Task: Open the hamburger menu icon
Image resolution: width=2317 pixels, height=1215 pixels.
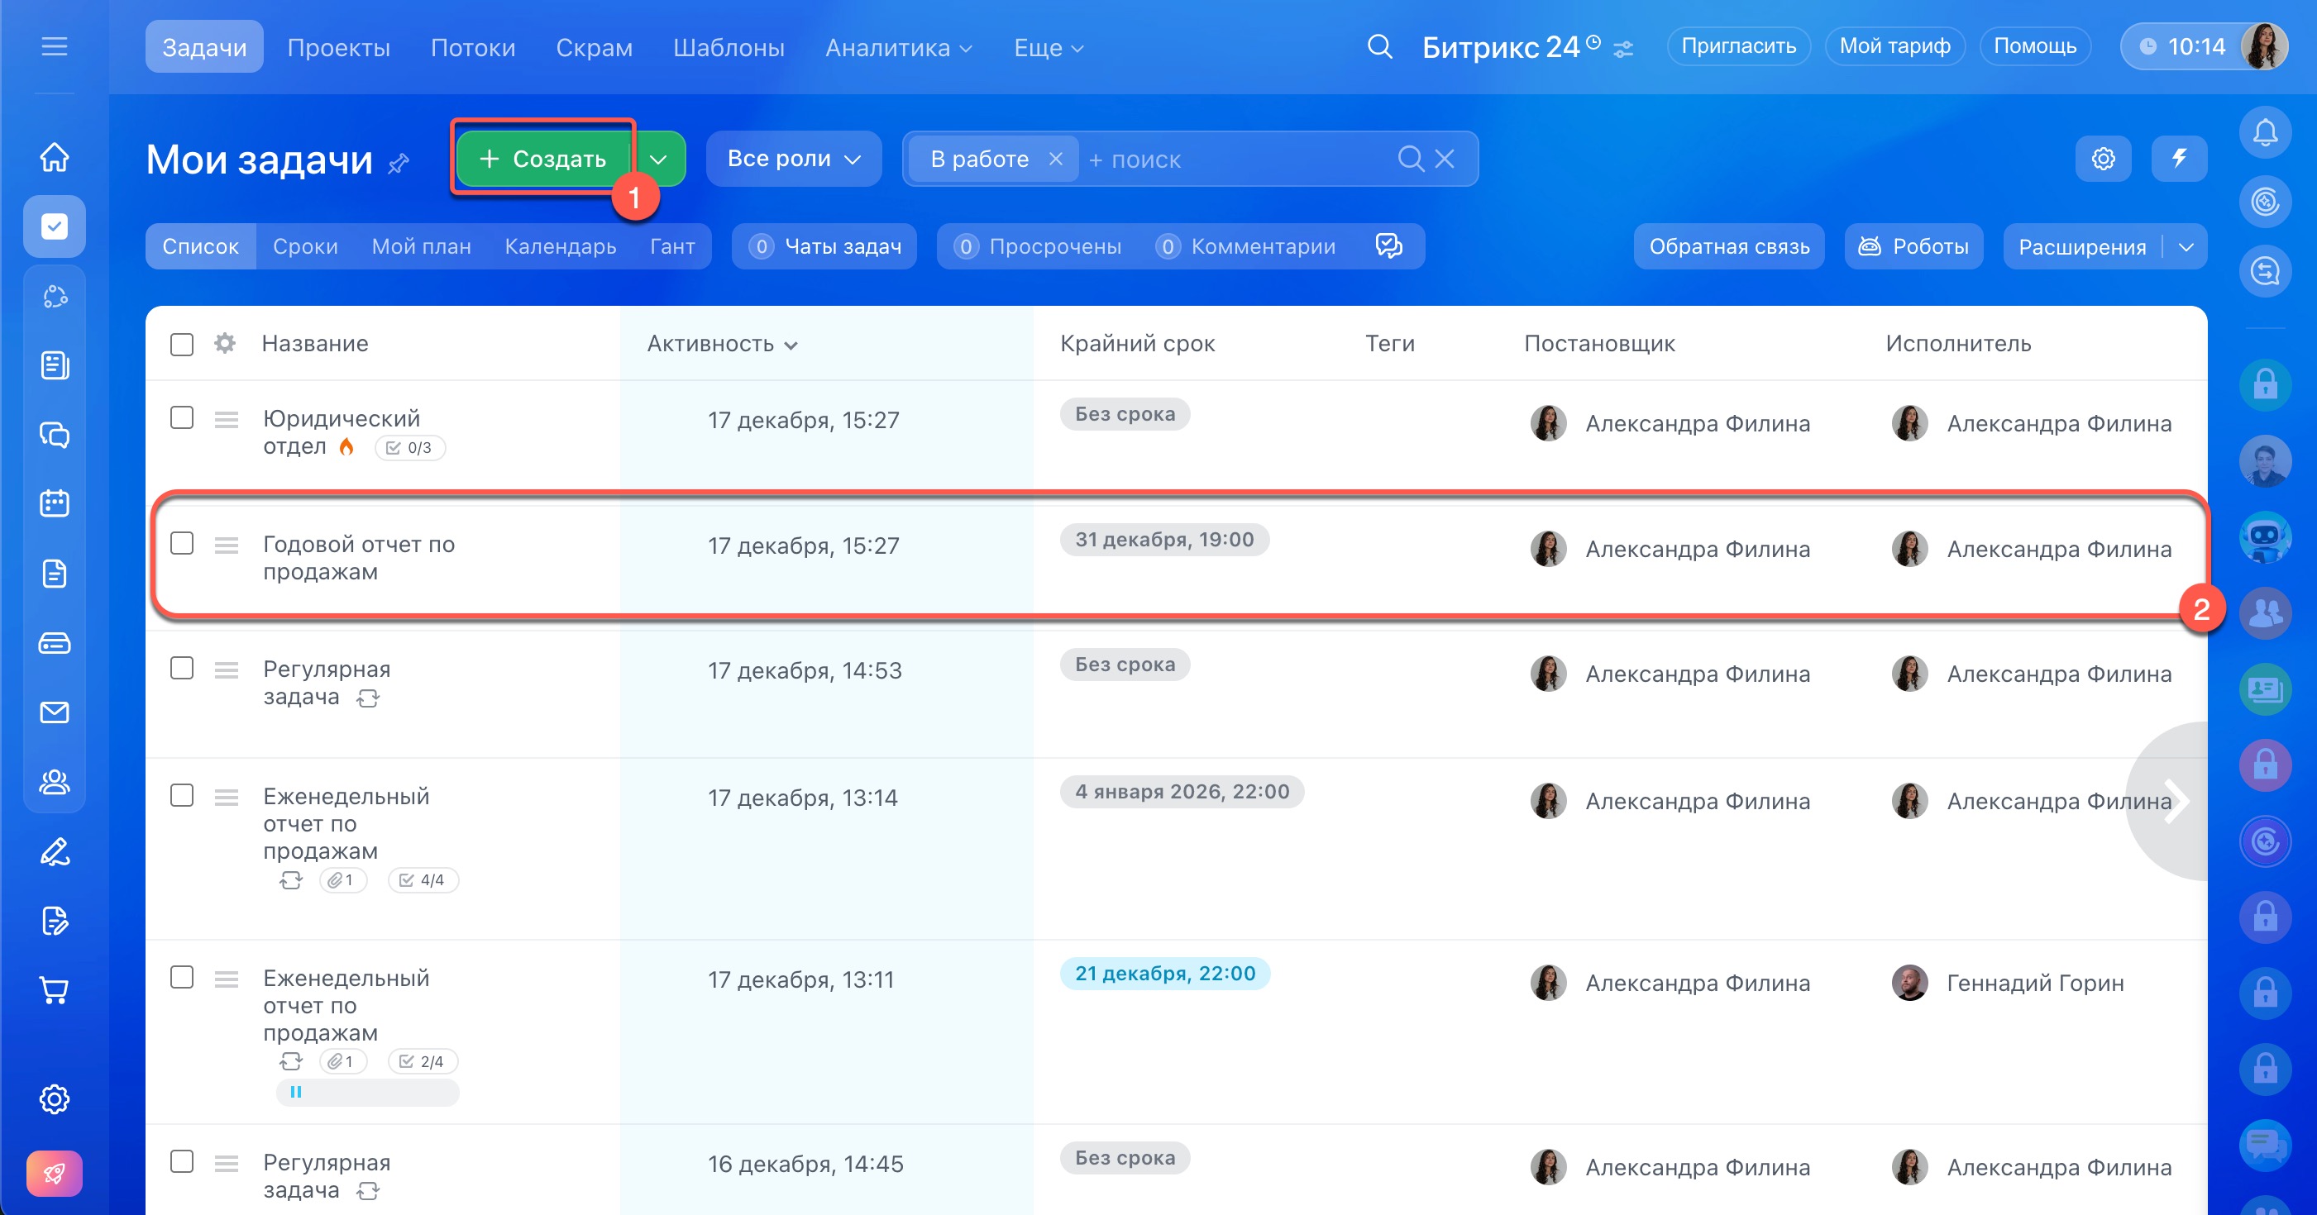Action: [x=55, y=47]
